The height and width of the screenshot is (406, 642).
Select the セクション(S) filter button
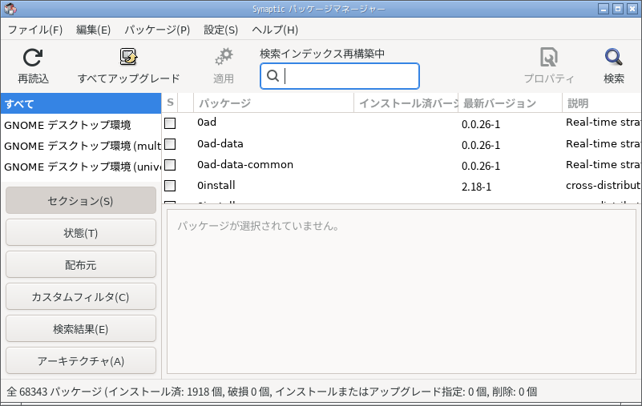[81, 200]
